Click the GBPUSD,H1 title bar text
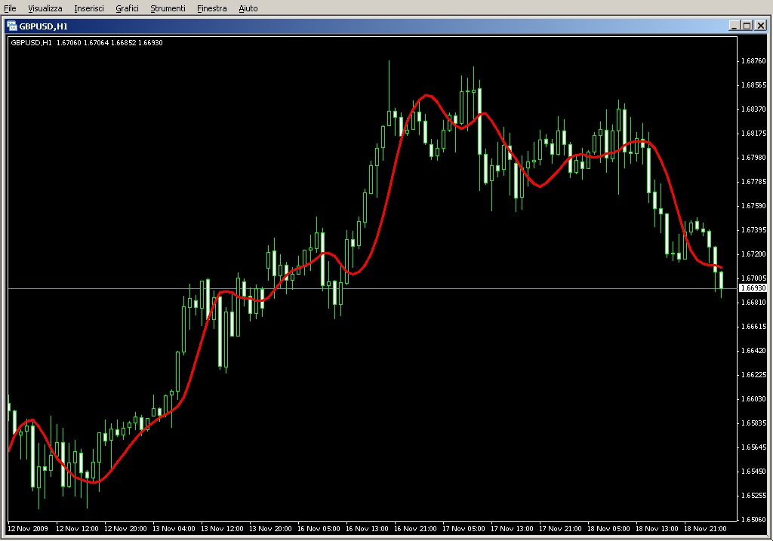The height and width of the screenshot is (541, 773). (43, 26)
